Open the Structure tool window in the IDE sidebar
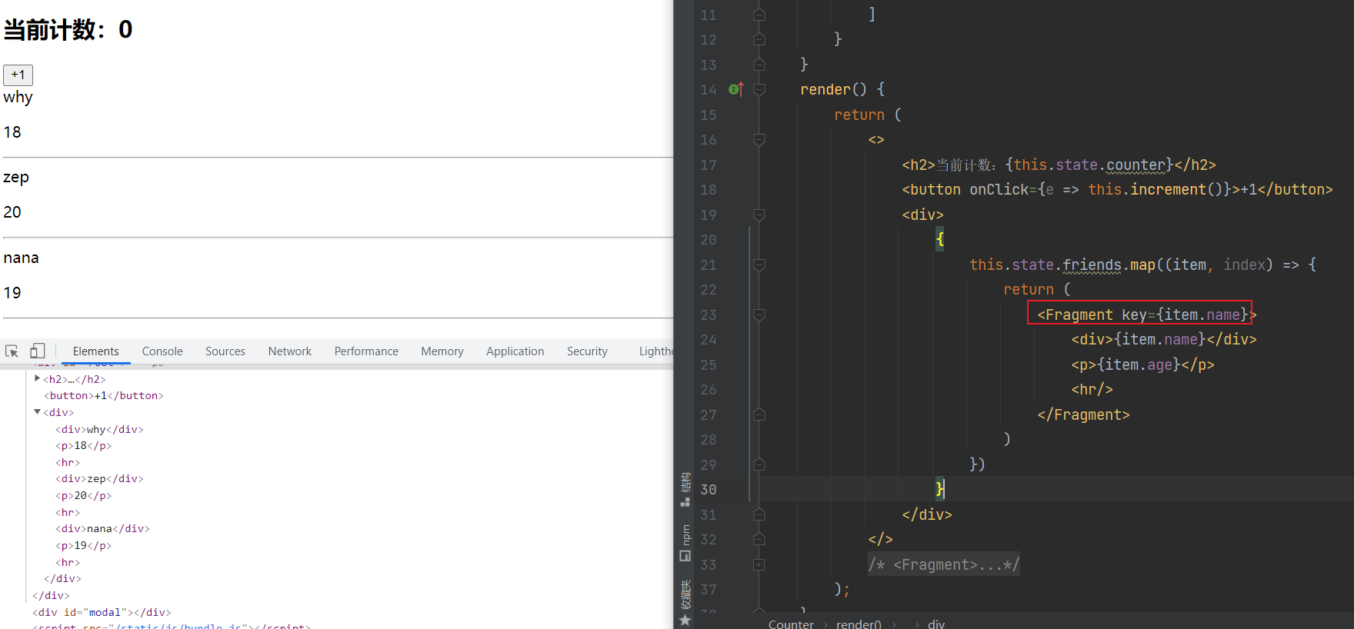Viewport: 1354px width, 629px height. click(685, 490)
